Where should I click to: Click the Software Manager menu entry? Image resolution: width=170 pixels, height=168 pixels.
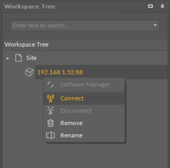click(x=84, y=85)
